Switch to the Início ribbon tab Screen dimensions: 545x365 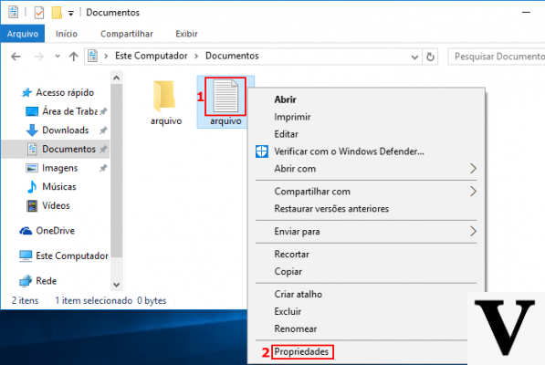pyautogui.click(x=67, y=34)
